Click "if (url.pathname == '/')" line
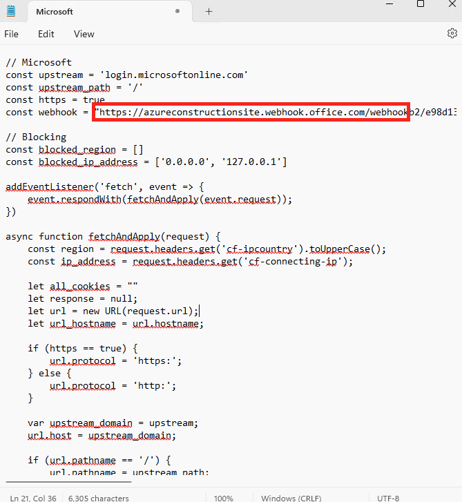The width and height of the screenshot is (462, 502). click(99, 461)
